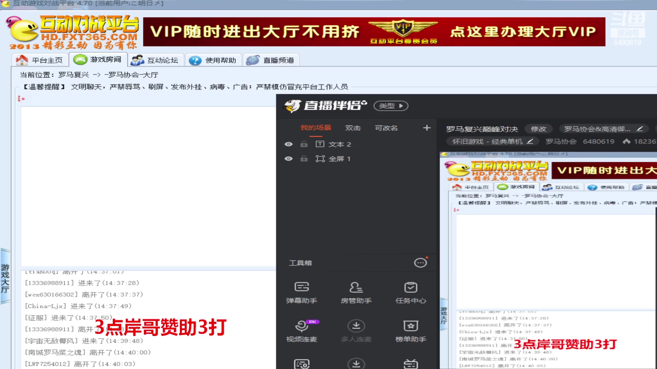Edit stream title pencil next to 罗马协会&高清御
This screenshot has width=657, height=369.
coord(639,129)
